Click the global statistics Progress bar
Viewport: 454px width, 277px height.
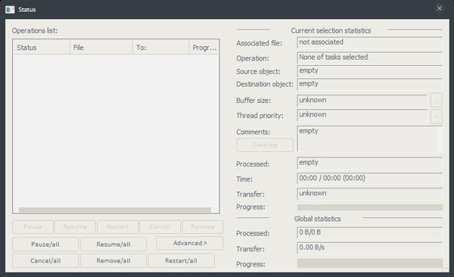(370, 263)
